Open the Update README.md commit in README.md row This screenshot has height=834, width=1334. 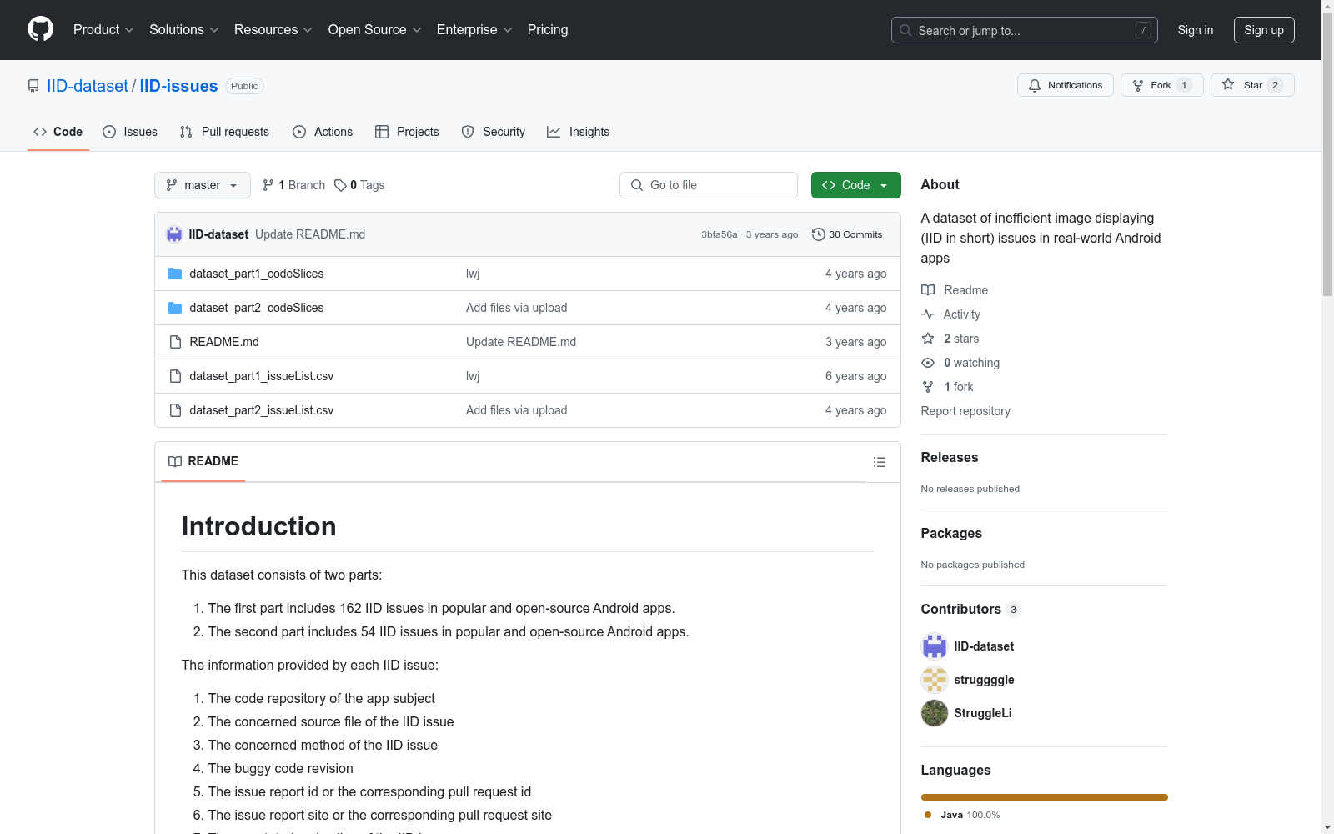(x=521, y=342)
